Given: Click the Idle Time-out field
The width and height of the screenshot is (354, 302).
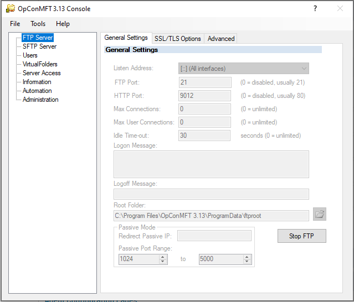Looking at the screenshot, I should point(204,136).
